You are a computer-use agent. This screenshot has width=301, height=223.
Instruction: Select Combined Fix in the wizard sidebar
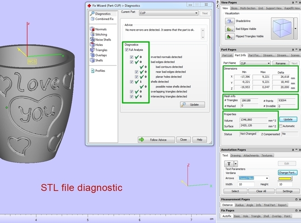pyautogui.click(x=102, y=19)
